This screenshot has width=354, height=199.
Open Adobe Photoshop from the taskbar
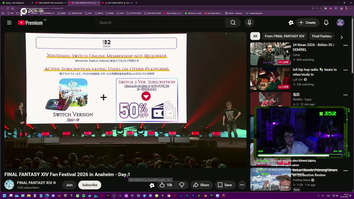point(187,196)
